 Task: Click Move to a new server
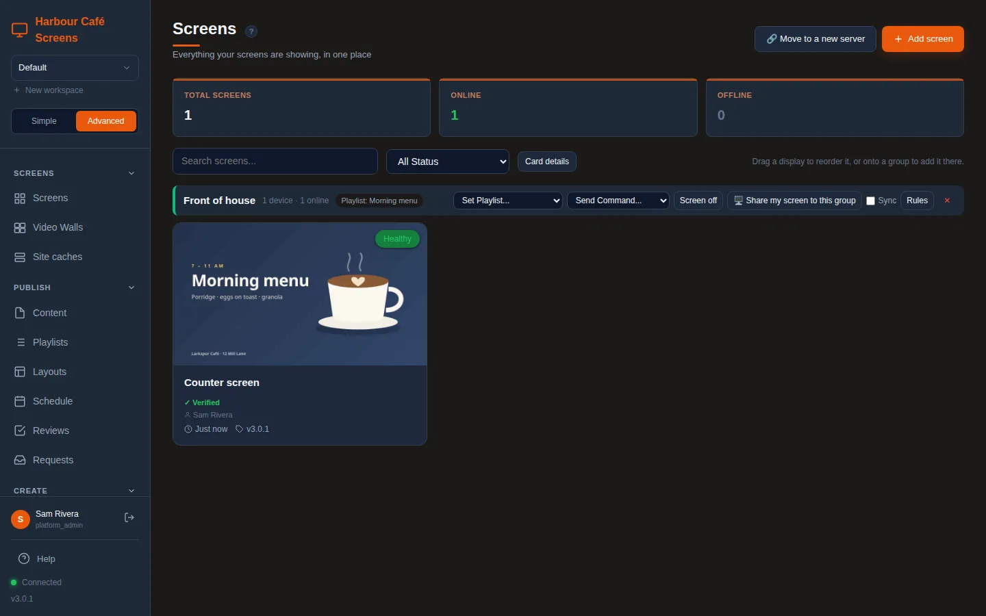816,39
